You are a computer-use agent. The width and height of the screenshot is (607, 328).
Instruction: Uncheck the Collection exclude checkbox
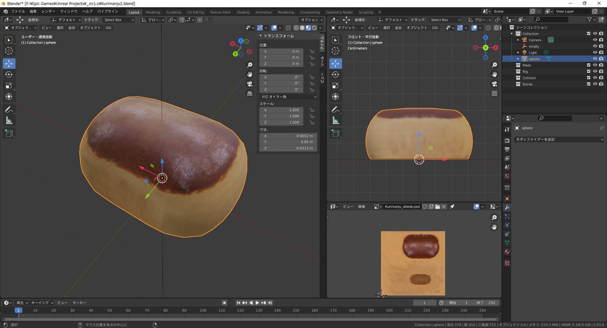[588, 34]
